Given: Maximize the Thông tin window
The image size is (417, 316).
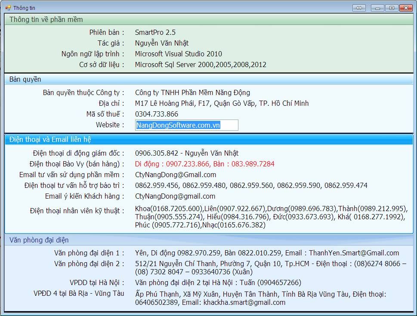Looking at the screenshot, I should 391,8.
